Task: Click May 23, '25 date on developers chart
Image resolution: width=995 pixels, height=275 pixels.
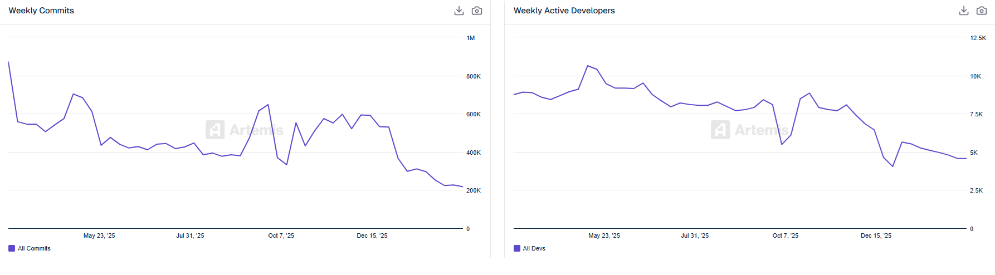Action: click(x=604, y=235)
